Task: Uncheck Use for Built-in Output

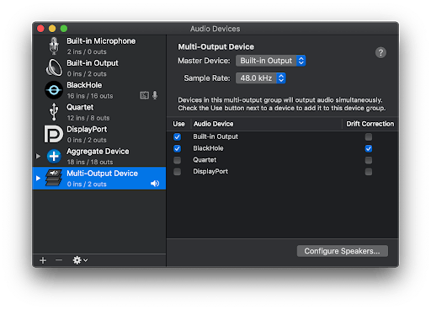Action: [x=177, y=136]
